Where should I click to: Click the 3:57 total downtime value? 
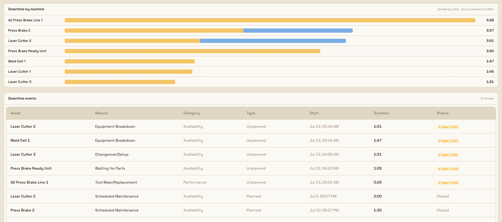pyautogui.click(x=490, y=31)
